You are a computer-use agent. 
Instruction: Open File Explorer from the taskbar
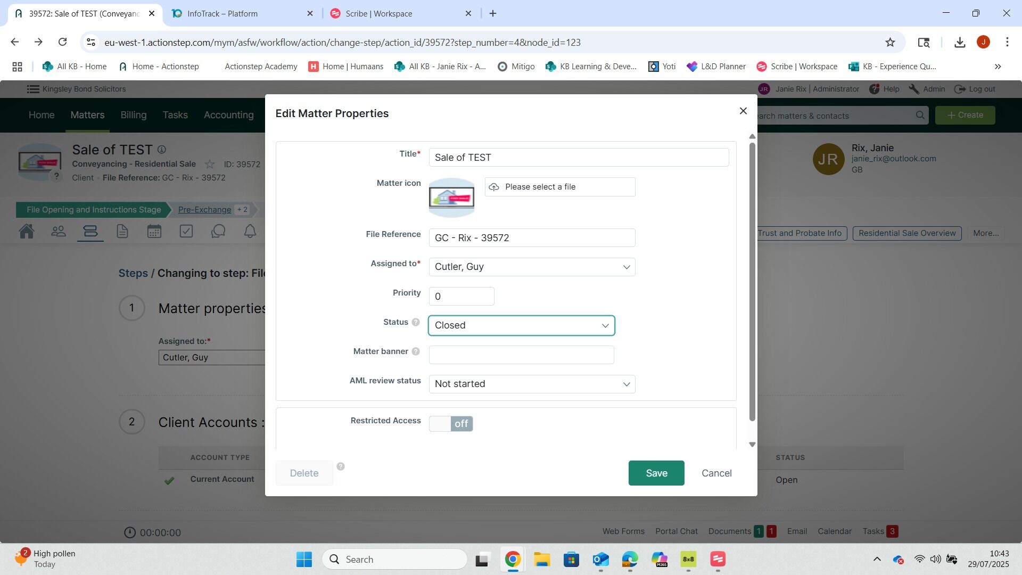click(542, 560)
